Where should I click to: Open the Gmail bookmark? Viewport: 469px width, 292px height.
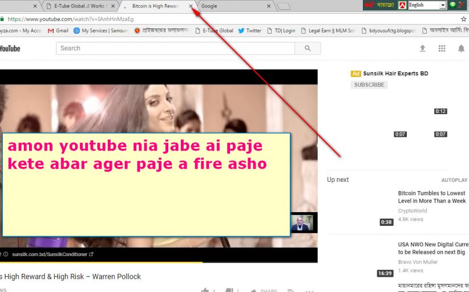pyautogui.click(x=58, y=31)
